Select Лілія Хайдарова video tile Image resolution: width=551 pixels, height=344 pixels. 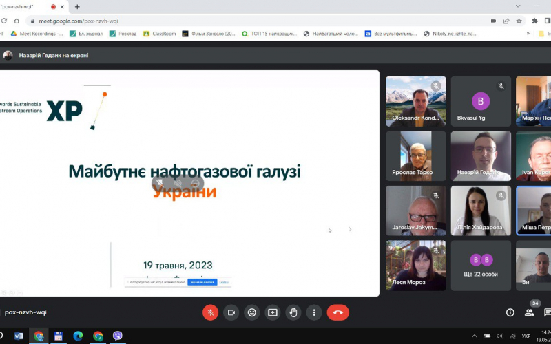(x=481, y=211)
